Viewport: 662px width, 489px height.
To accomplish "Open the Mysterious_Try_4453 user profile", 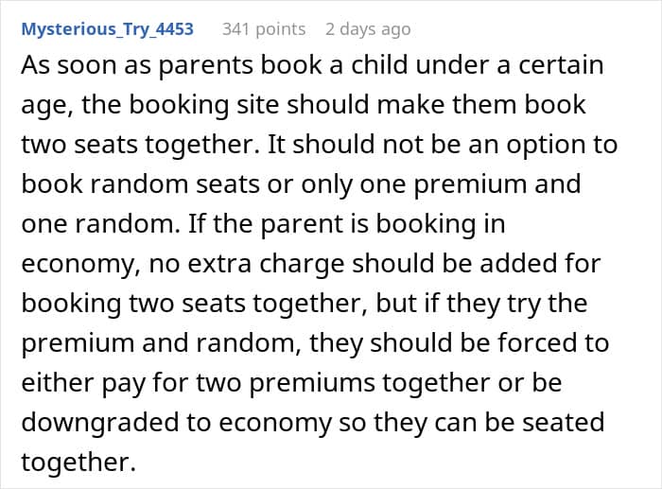I will point(107,29).
